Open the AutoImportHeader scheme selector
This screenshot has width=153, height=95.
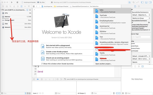[29, 2]
